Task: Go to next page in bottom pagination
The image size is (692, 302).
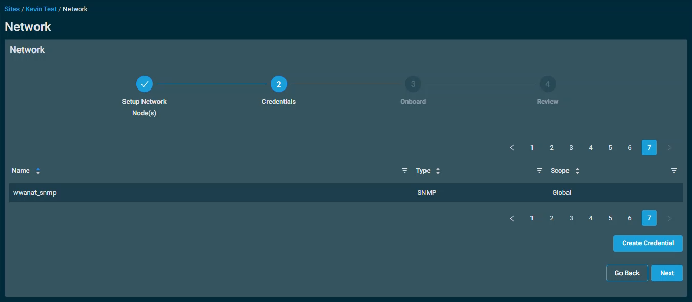Action: tap(669, 218)
